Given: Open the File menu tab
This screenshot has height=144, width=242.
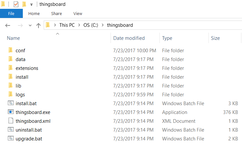Looking at the screenshot, I should [x=11, y=13].
